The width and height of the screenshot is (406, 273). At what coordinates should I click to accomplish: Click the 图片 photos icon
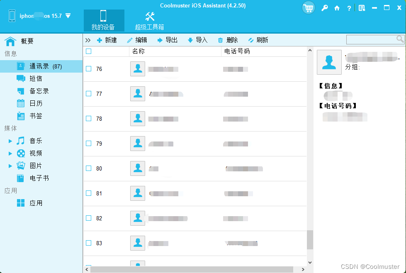click(x=21, y=166)
